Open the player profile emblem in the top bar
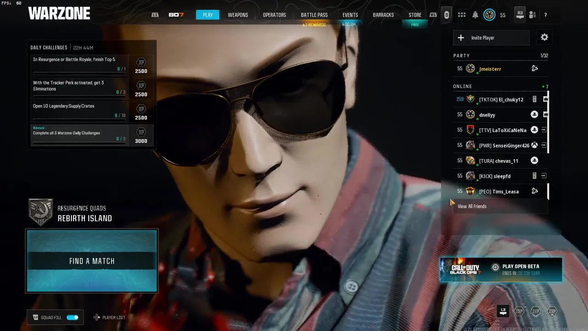Image resolution: width=588 pixels, height=331 pixels. click(x=489, y=15)
